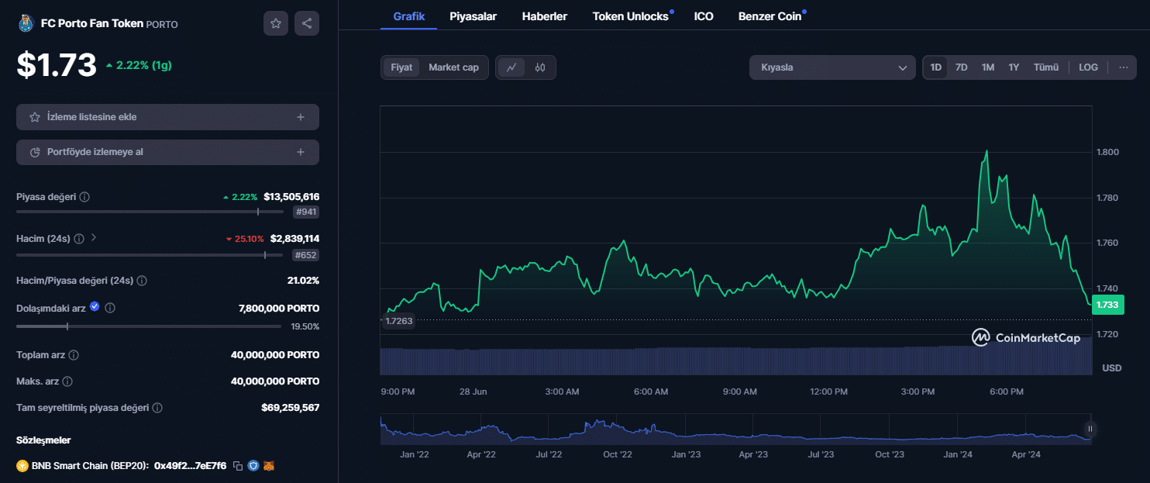1150x483 pixels.
Task: Select Fiyat chart mode
Action: click(x=401, y=67)
